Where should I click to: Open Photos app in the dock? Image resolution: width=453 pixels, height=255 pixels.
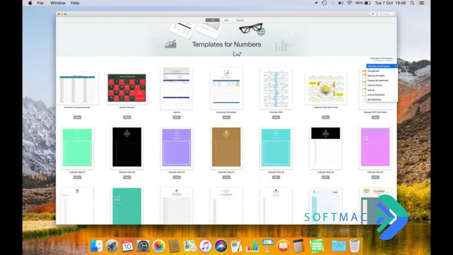(x=159, y=246)
